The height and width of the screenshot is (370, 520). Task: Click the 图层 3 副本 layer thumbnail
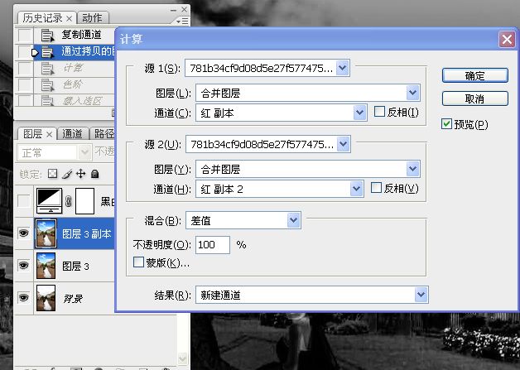[46, 233]
